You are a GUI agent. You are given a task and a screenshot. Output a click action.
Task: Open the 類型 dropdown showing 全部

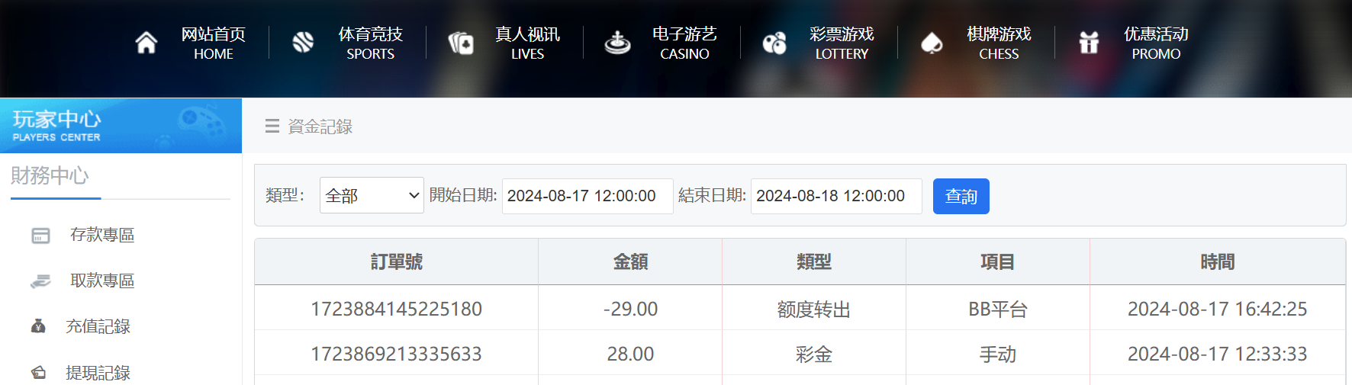372,196
